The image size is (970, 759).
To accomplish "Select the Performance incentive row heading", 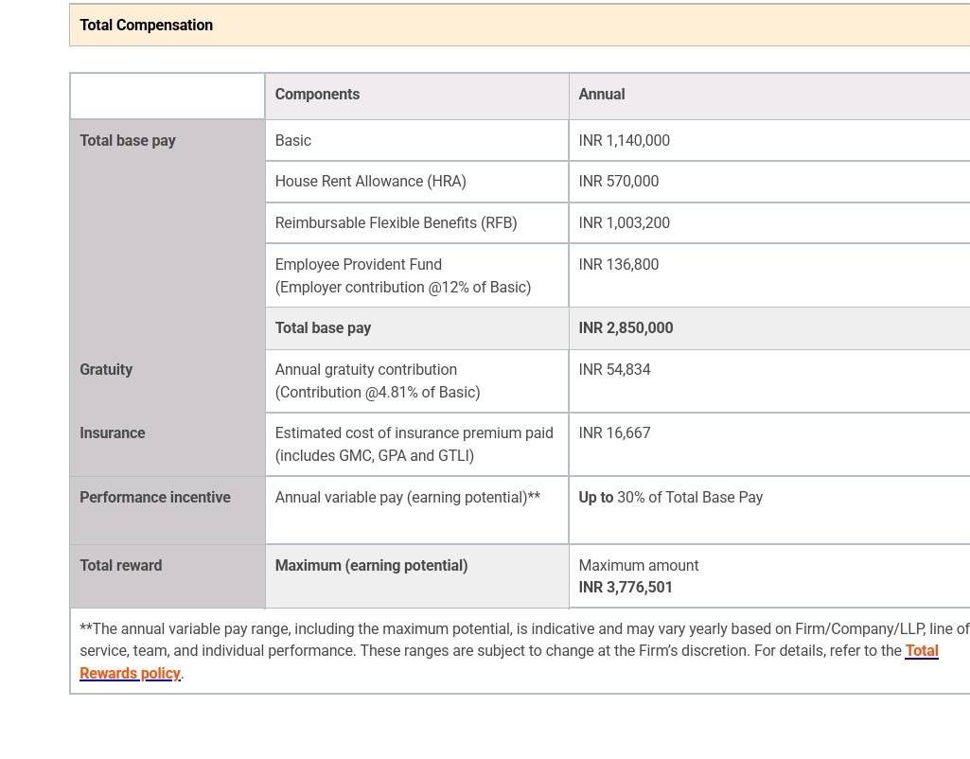I will tap(154, 498).
